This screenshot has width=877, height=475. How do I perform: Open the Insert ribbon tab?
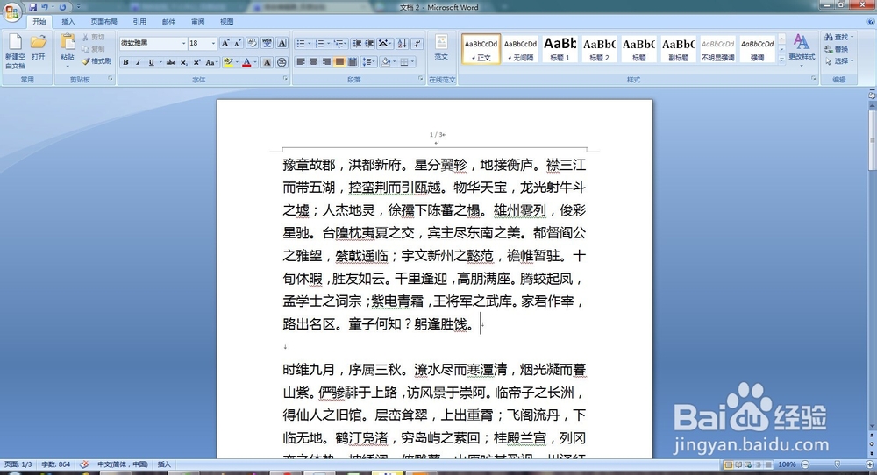pyautogui.click(x=68, y=22)
